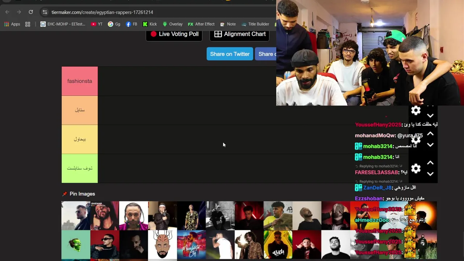Click Share on Twitter button
This screenshot has width=464, height=261.
pyautogui.click(x=230, y=54)
